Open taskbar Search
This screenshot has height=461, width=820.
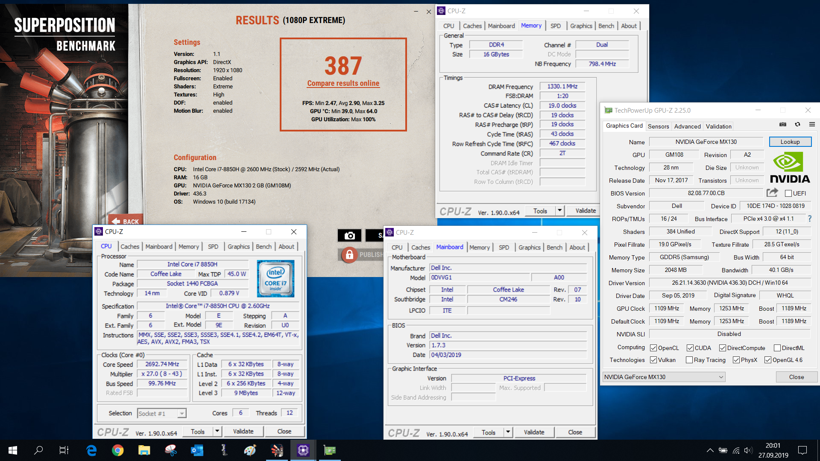pyautogui.click(x=38, y=450)
